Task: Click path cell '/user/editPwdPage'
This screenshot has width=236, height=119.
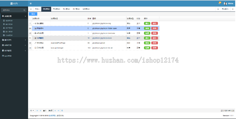Action: pyautogui.click(x=58, y=43)
